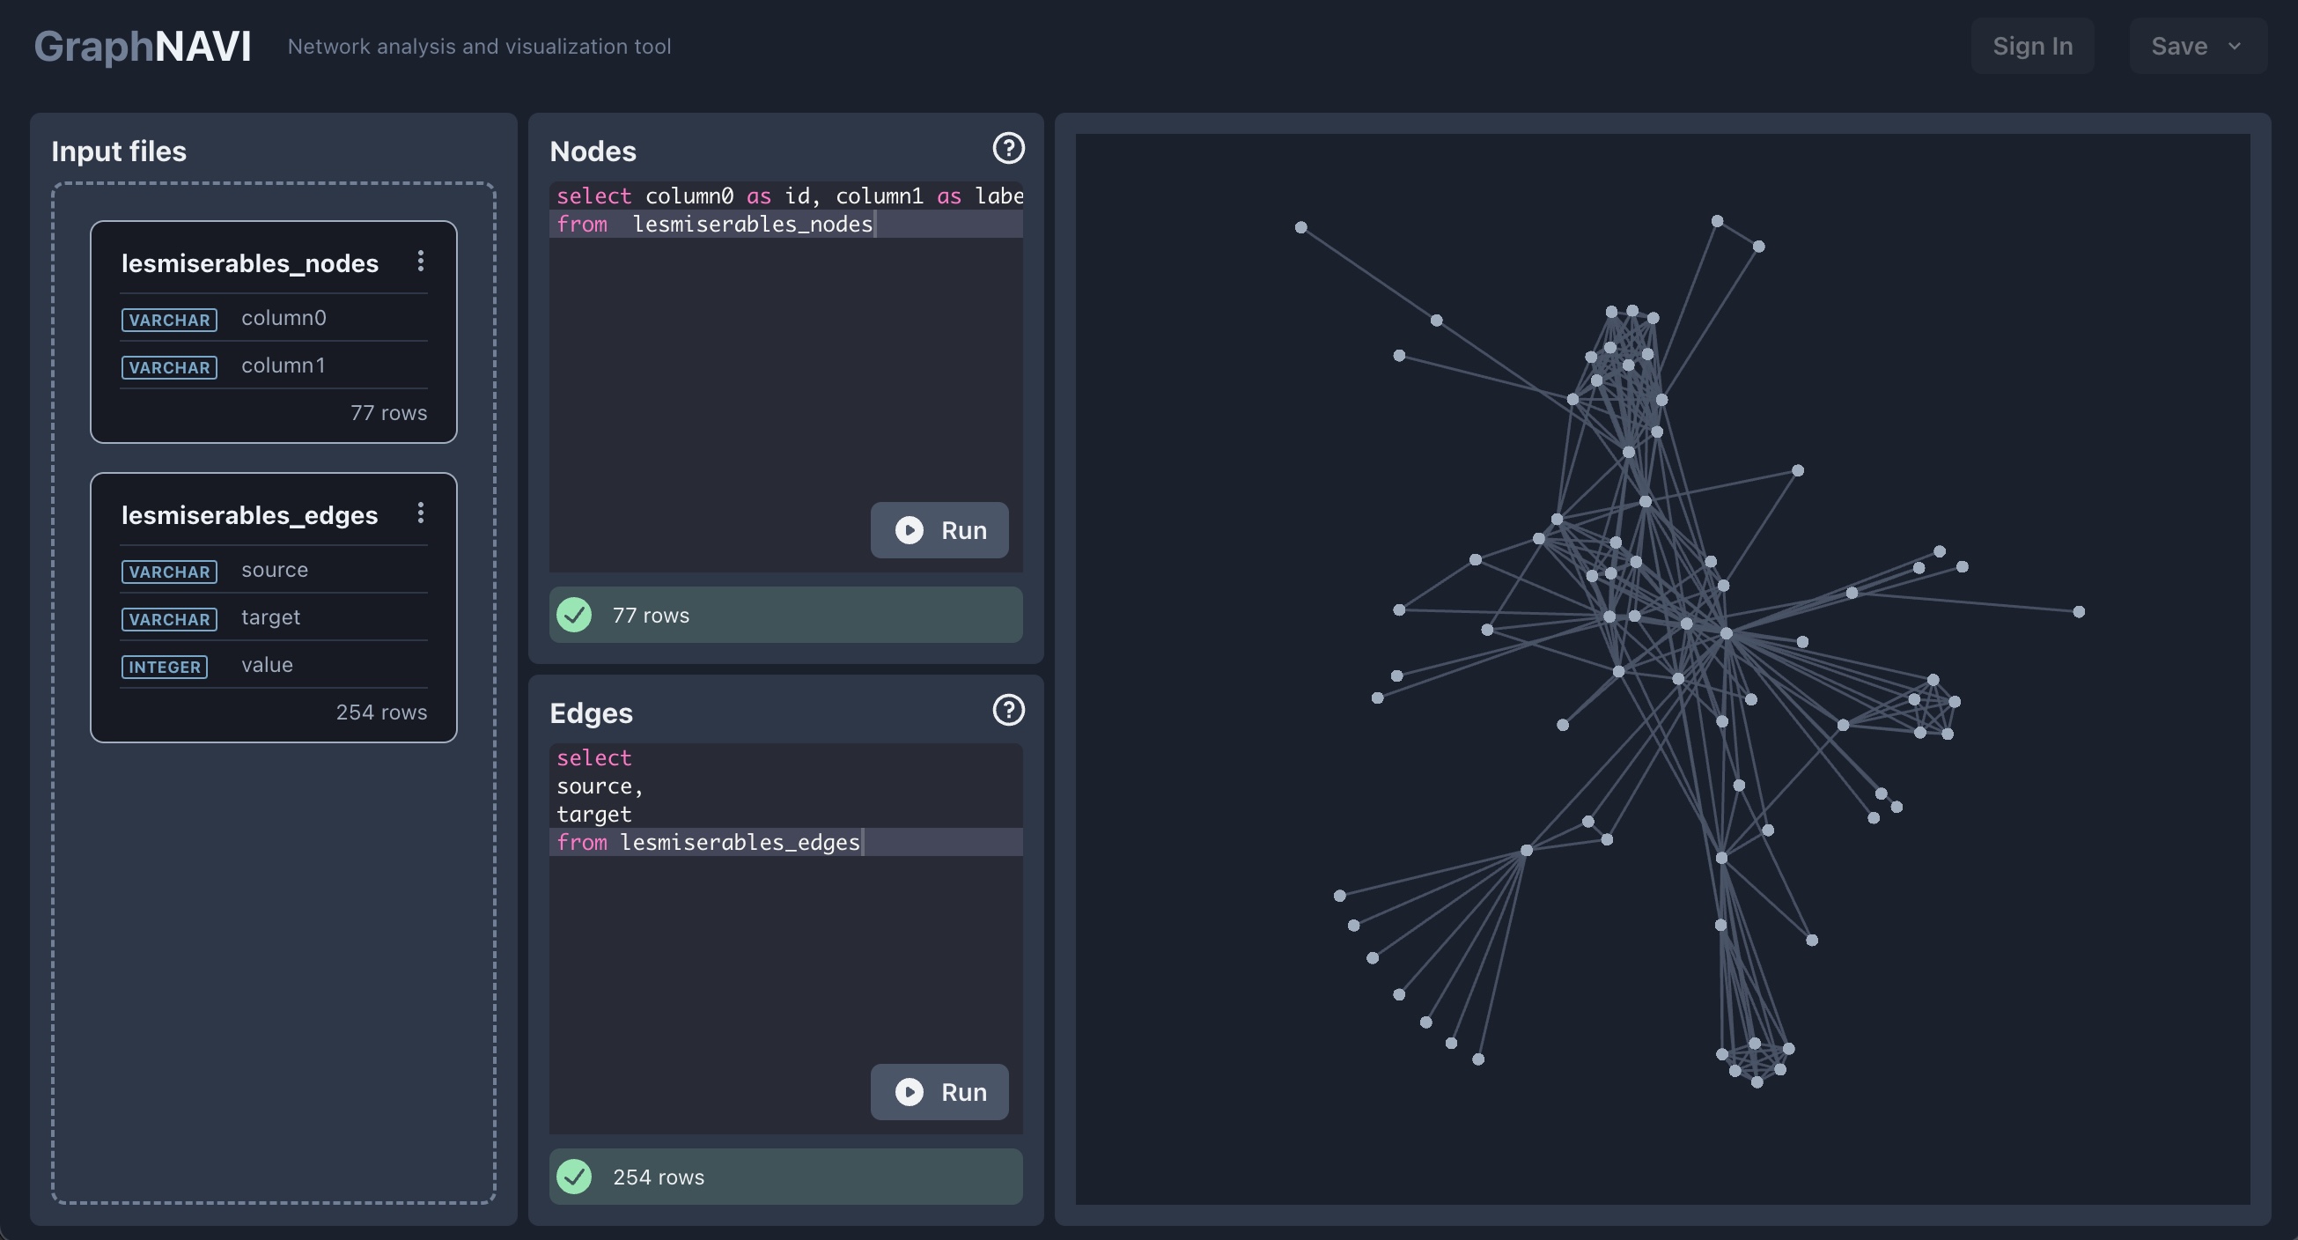This screenshot has width=2298, height=1240.
Task: Click the 254 rows status bar
Action: pos(785,1177)
